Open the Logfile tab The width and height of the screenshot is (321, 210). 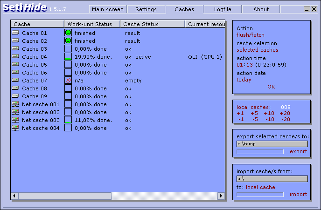point(223,9)
